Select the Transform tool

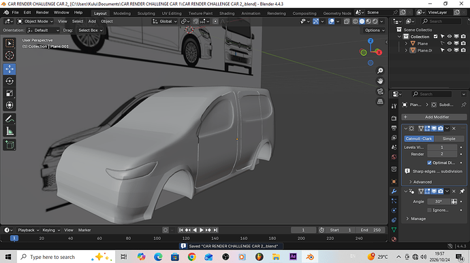tap(10, 105)
